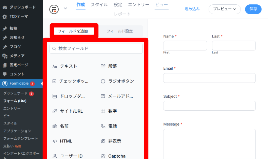Open Formidable submenu ダッシュボード
This screenshot has width=268, height=159.
point(15,93)
